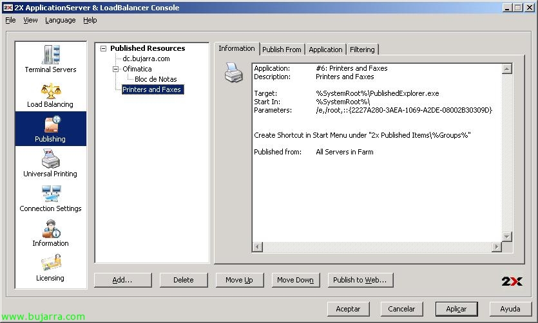Maximize the console window
538x323 pixels.
(x=518, y=8)
